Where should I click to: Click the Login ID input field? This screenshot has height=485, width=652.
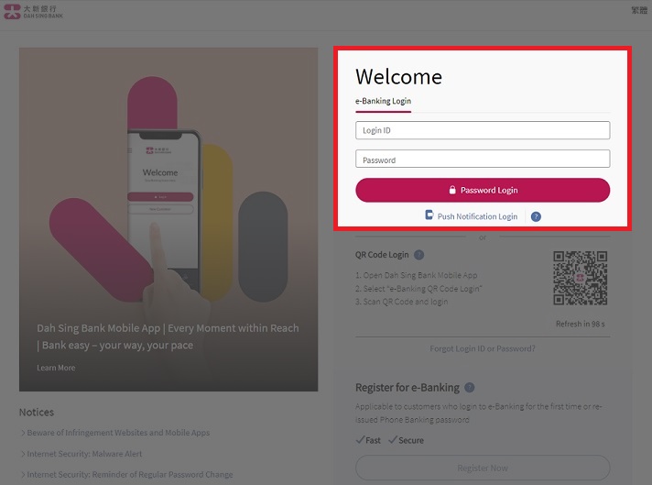tap(483, 130)
